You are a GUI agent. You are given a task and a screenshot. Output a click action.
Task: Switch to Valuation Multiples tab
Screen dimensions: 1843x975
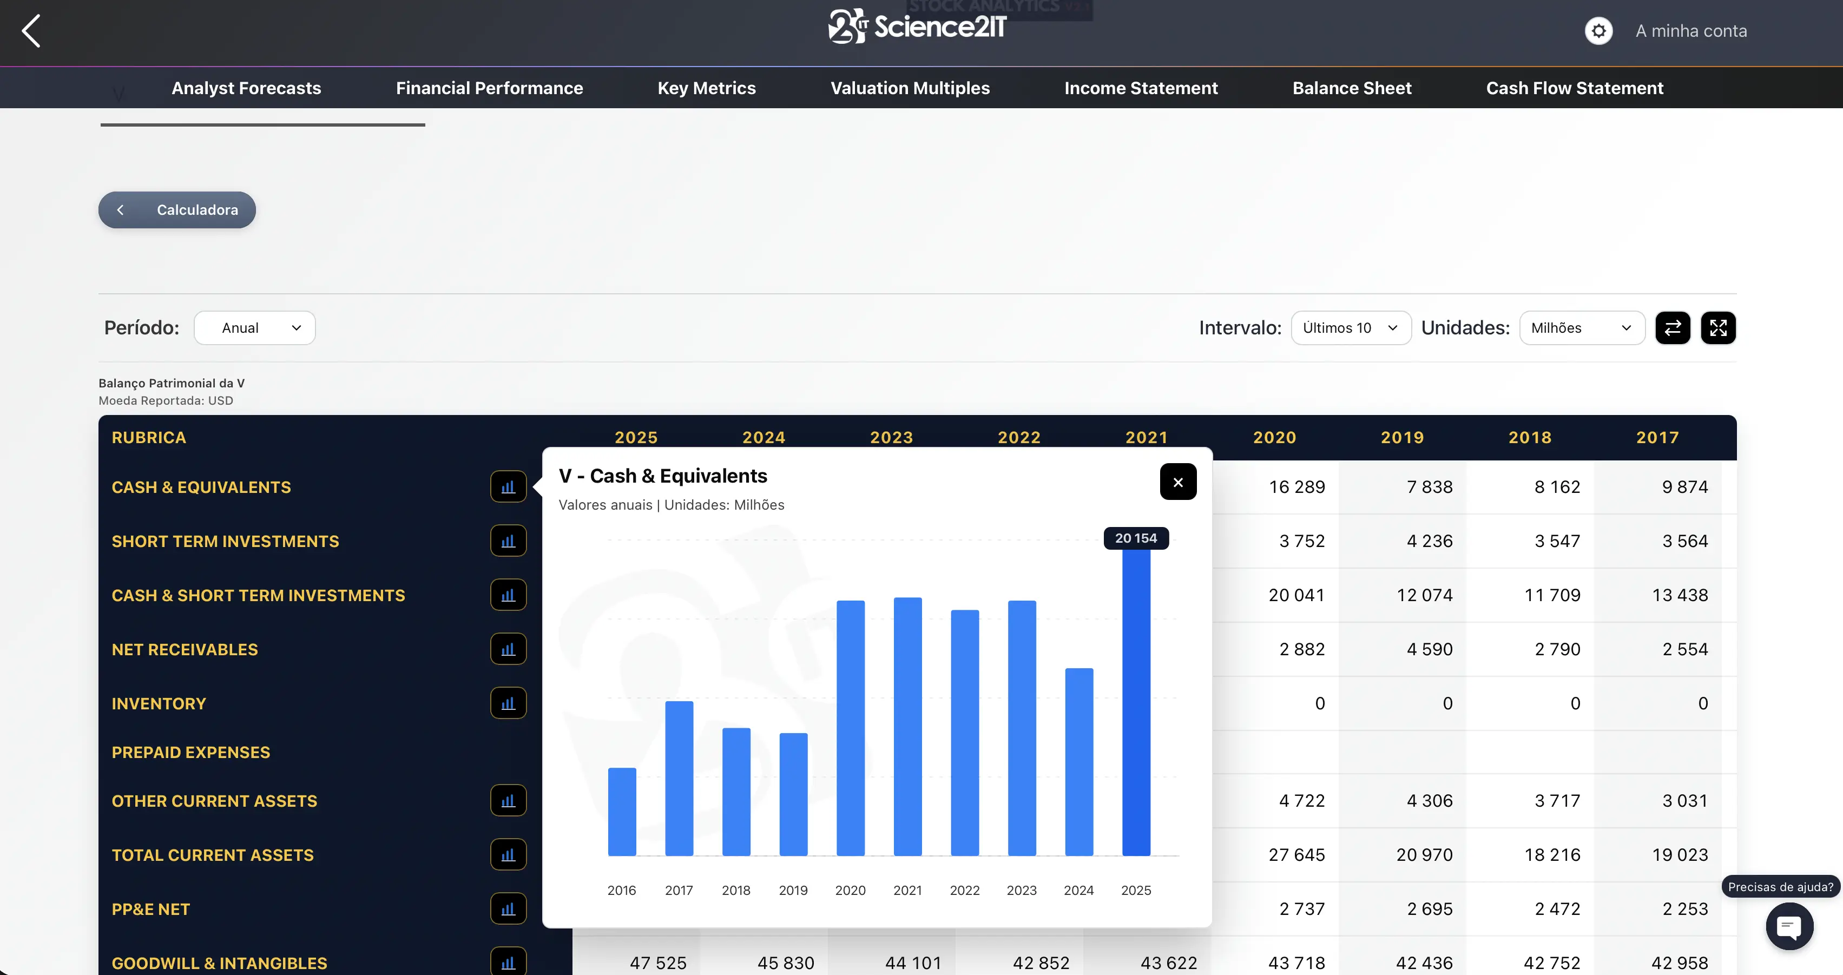coord(910,88)
